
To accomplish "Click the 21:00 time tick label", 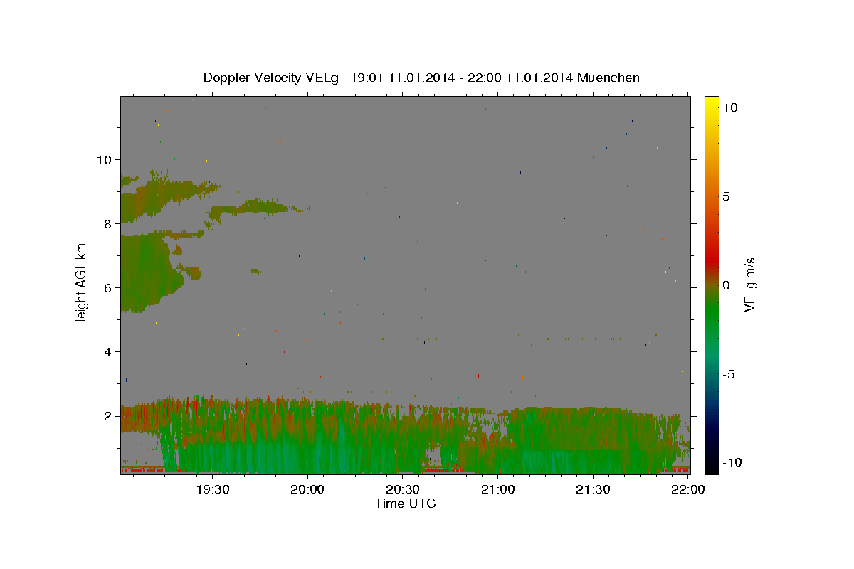I will pos(498,489).
